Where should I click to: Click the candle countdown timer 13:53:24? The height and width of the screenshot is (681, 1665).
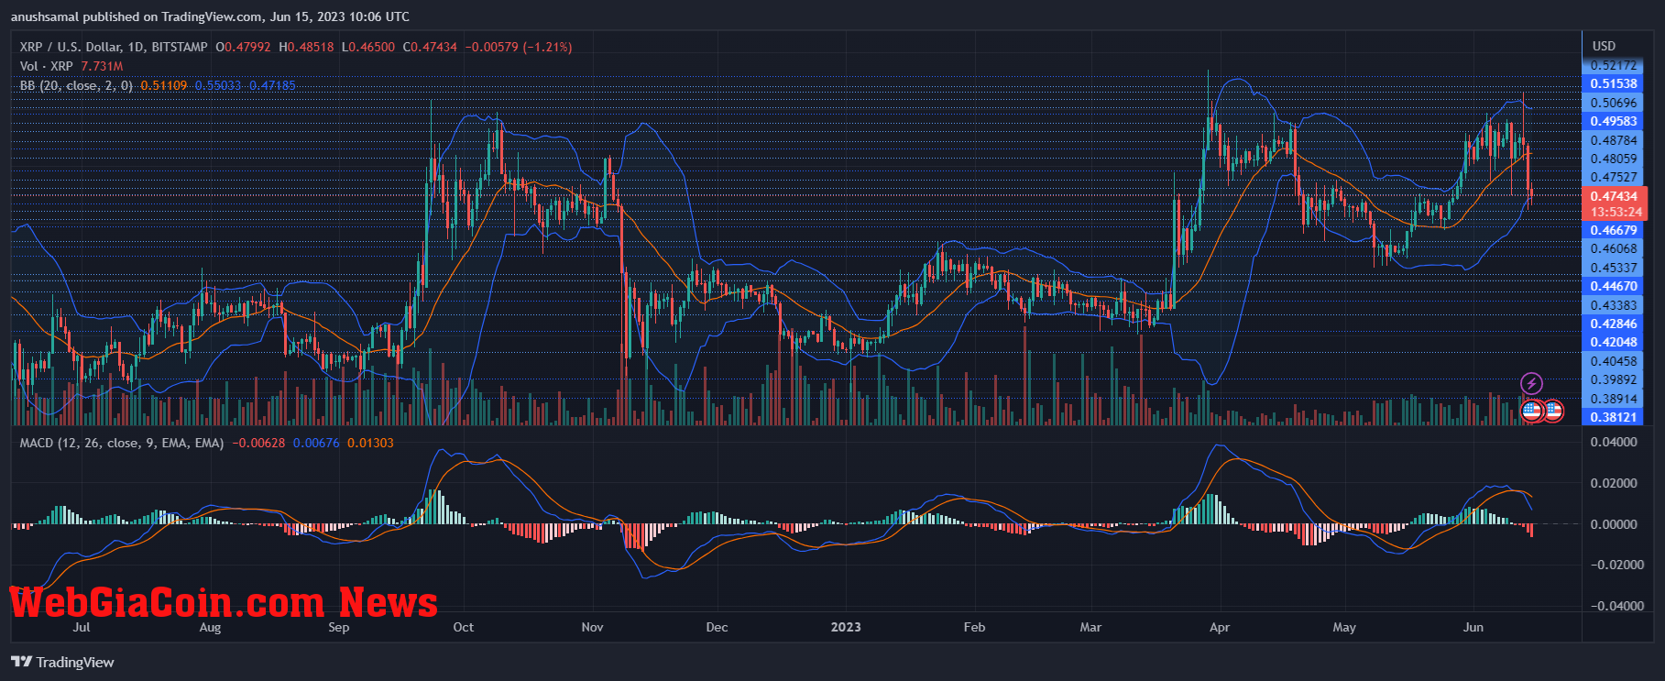(1614, 212)
